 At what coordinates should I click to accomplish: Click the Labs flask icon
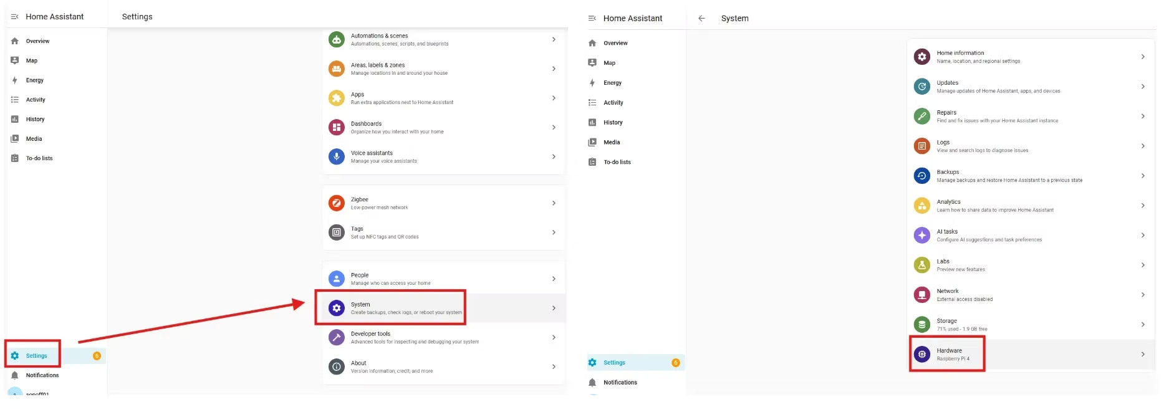point(921,265)
